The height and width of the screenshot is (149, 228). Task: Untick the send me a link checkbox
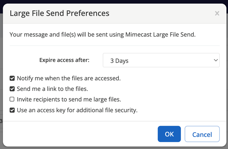12,89
